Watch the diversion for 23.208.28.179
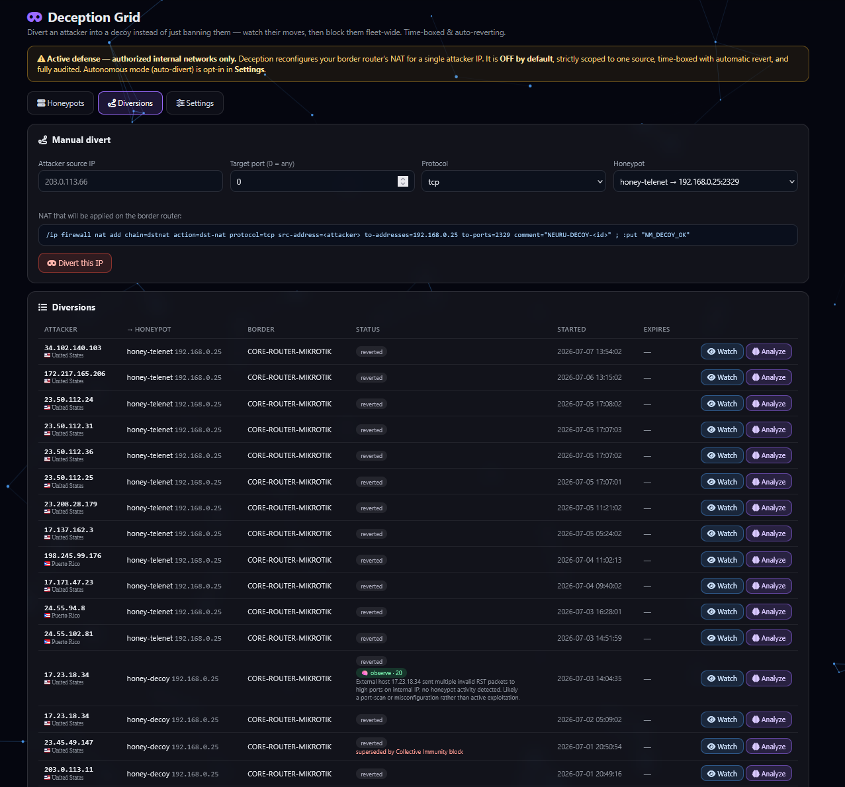Screen dimensions: 845x787 pos(722,508)
